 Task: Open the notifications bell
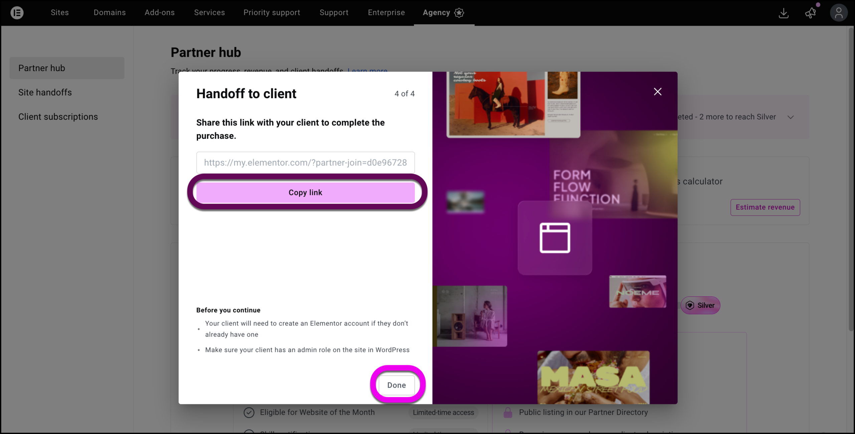811,13
